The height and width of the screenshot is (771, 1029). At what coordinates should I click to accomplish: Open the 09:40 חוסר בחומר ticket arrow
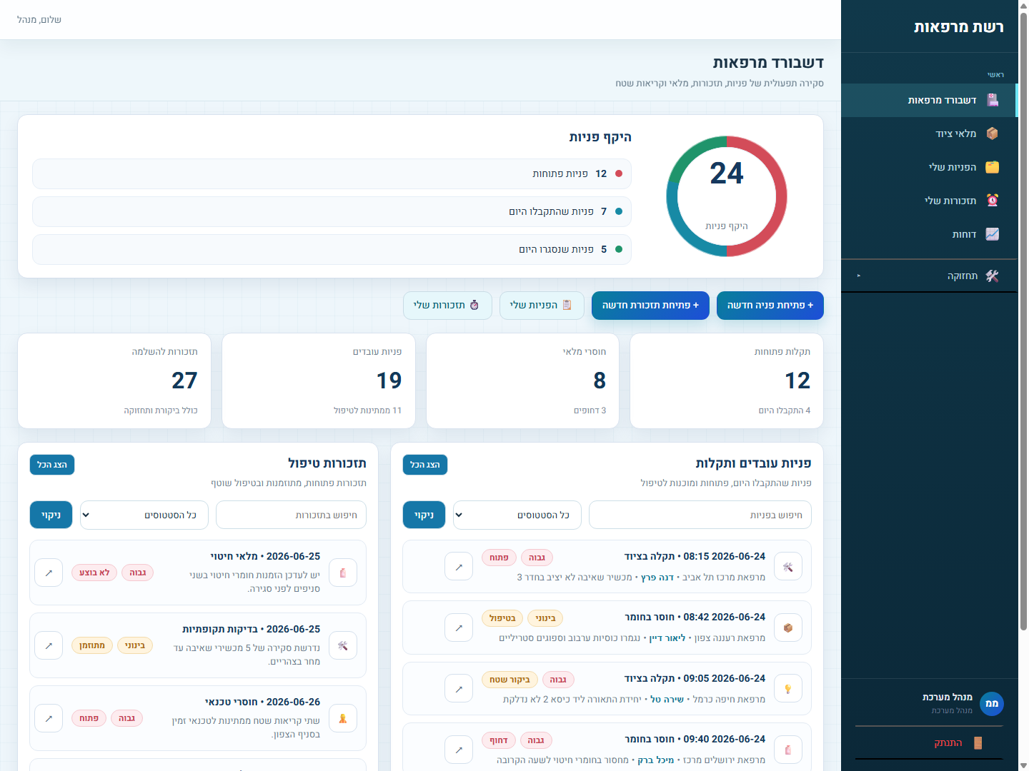point(459,750)
